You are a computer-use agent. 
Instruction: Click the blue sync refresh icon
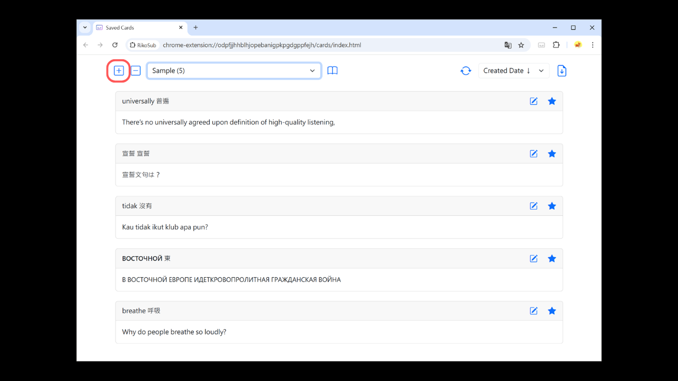pos(466,71)
